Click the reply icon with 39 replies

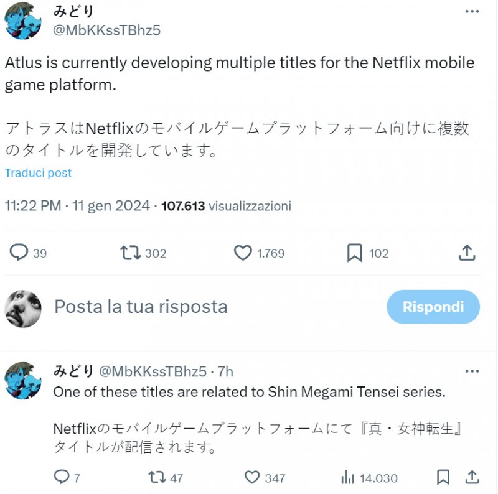coord(19,253)
